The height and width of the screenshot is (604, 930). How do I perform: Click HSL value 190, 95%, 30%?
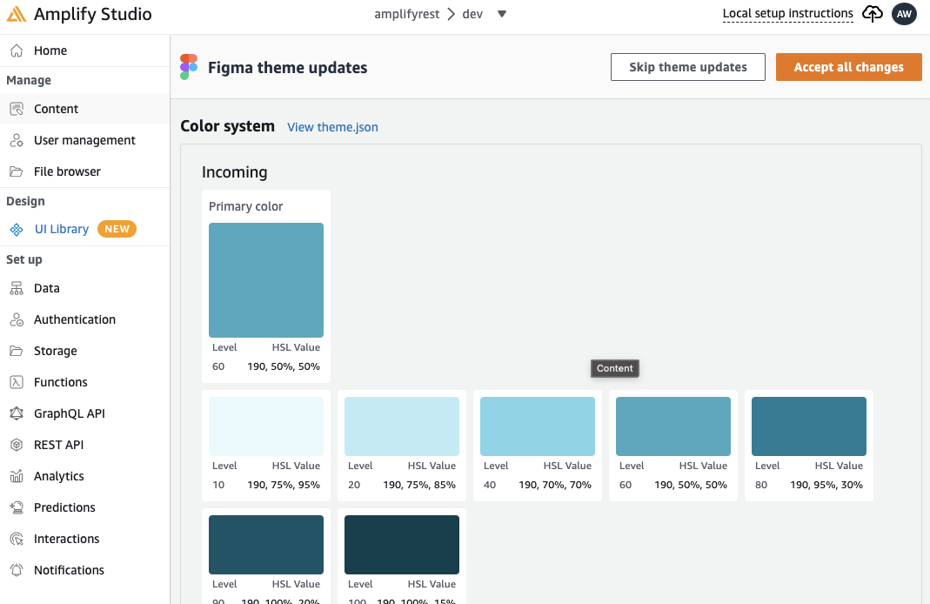826,485
